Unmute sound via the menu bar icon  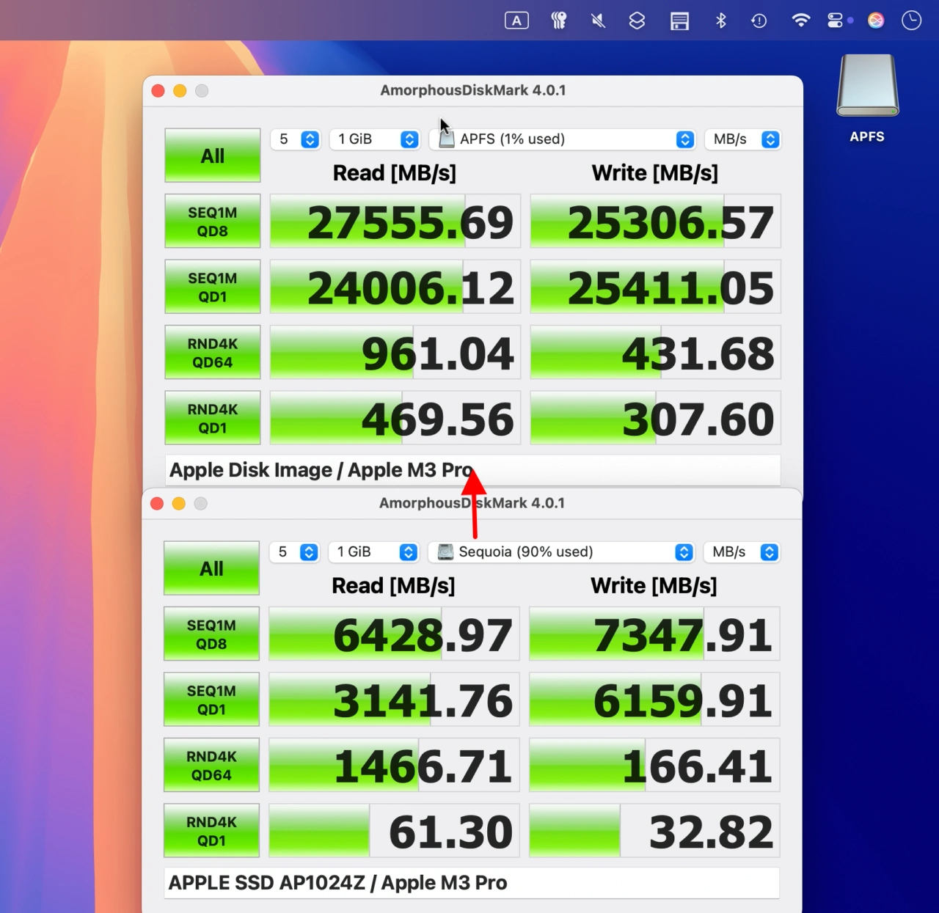(x=598, y=21)
